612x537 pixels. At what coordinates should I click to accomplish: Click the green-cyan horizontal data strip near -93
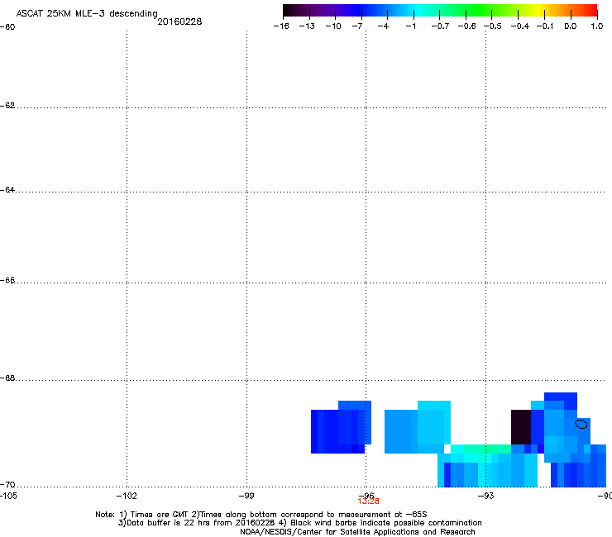(481, 449)
